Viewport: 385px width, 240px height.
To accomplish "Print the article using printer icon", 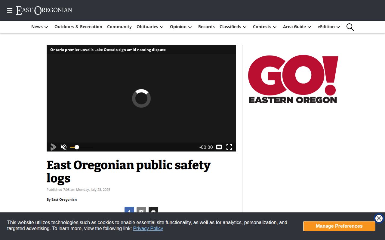I will coord(153,210).
